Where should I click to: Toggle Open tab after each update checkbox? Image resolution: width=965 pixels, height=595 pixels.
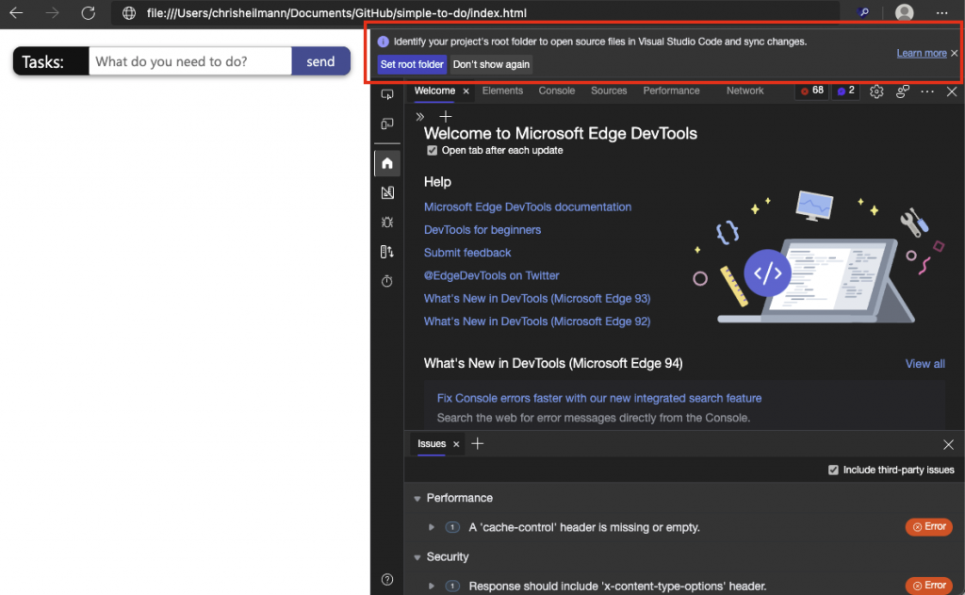(432, 150)
